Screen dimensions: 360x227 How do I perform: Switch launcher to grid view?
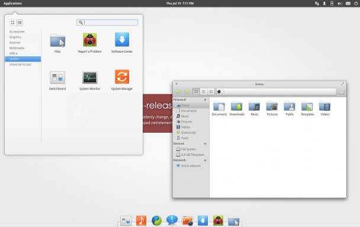pyautogui.click(x=12, y=23)
